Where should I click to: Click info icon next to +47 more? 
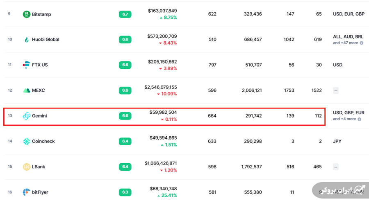[362, 43]
